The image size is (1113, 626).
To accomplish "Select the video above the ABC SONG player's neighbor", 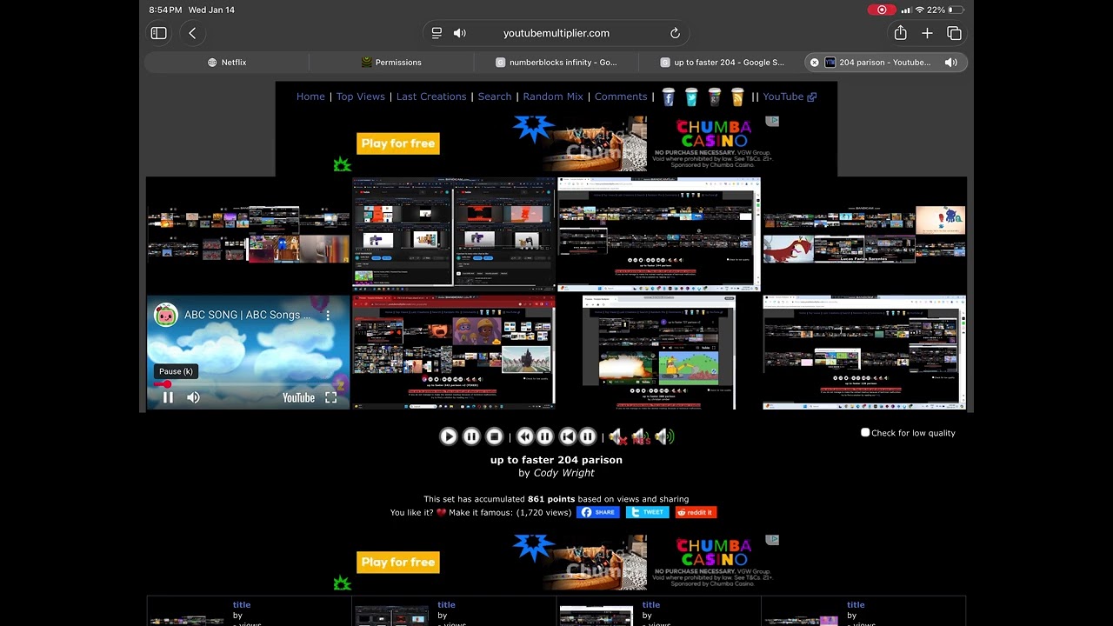I will 453,235.
